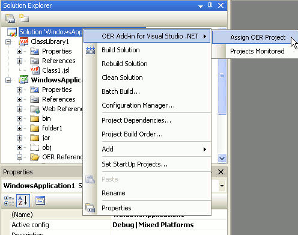Viewport: 298px width, 235px height.
Task: Click the Class1.jsl file icon
Action: pos(35,70)
